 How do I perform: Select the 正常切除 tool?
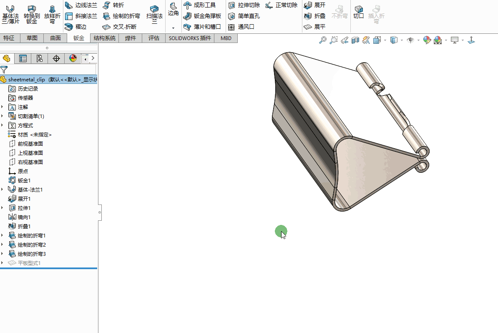282,5
